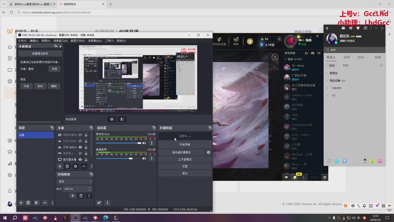Screen dimensions: 394x222
Task: Unlock the 显示器采集 source lock
Action: click(x=86, y=159)
